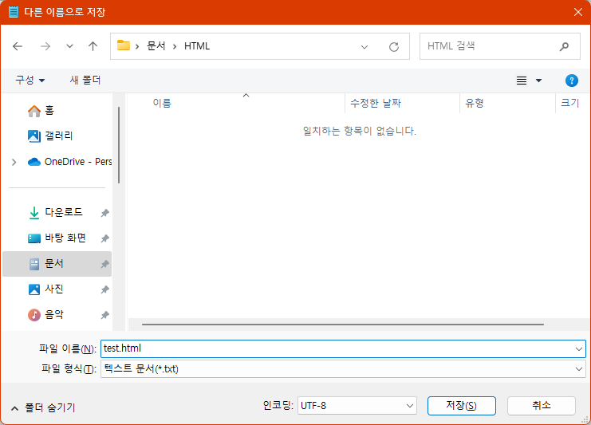This screenshot has width=591, height=425.
Task: Go forward with the right arrow
Action: click(45, 46)
